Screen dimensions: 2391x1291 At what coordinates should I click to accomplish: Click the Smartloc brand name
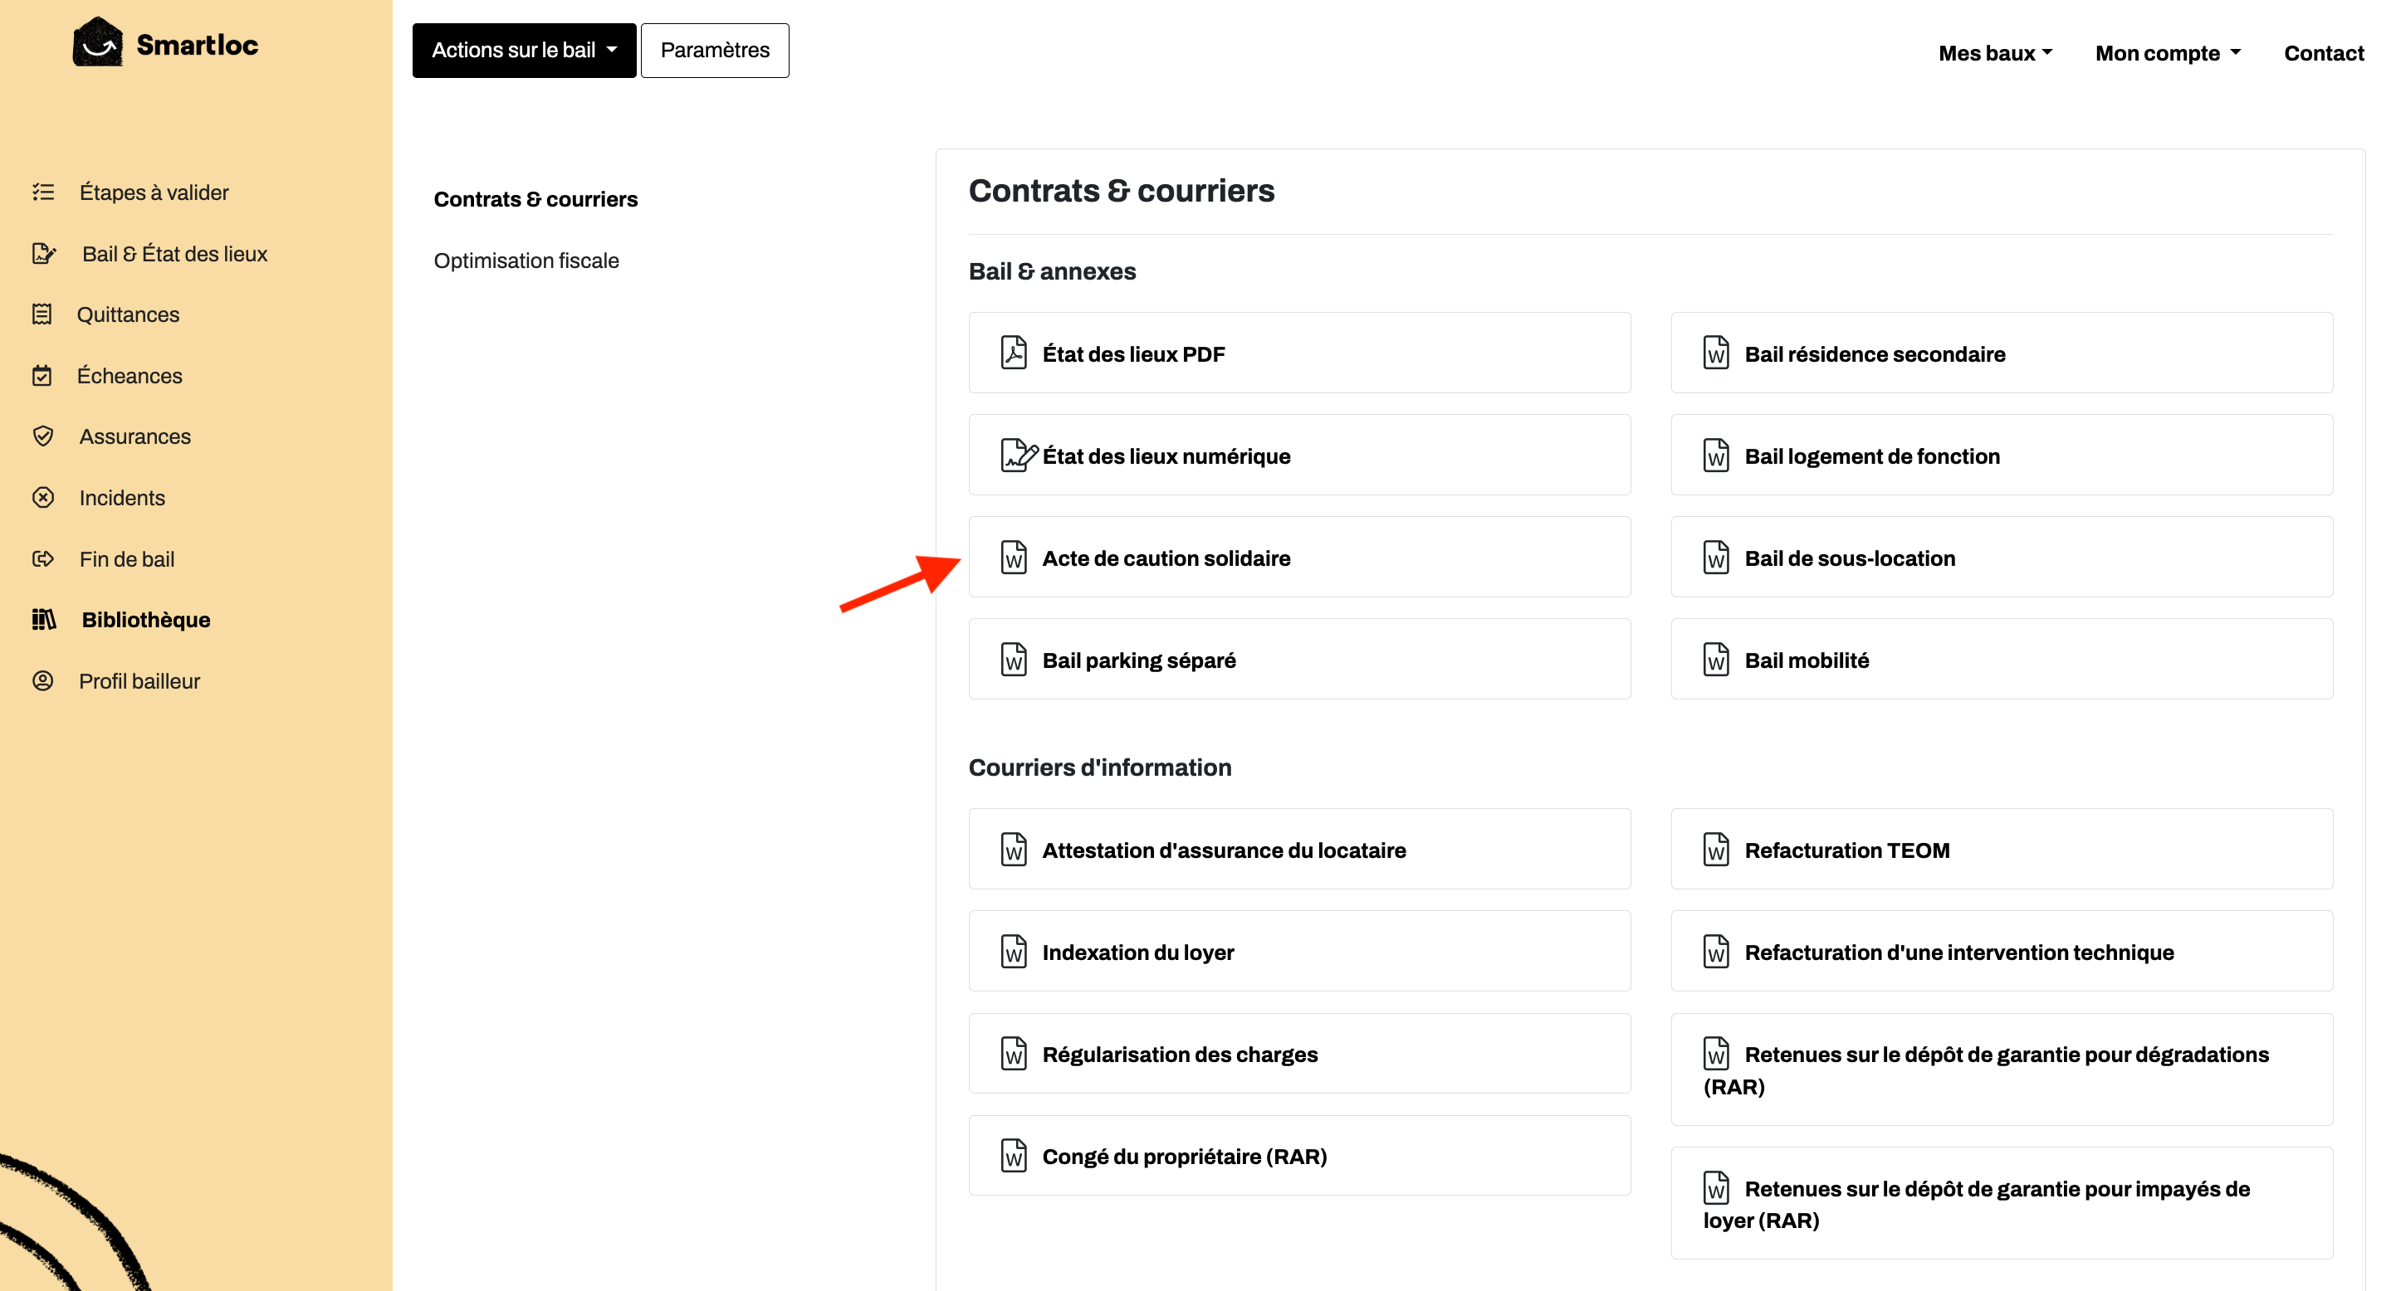click(x=197, y=45)
